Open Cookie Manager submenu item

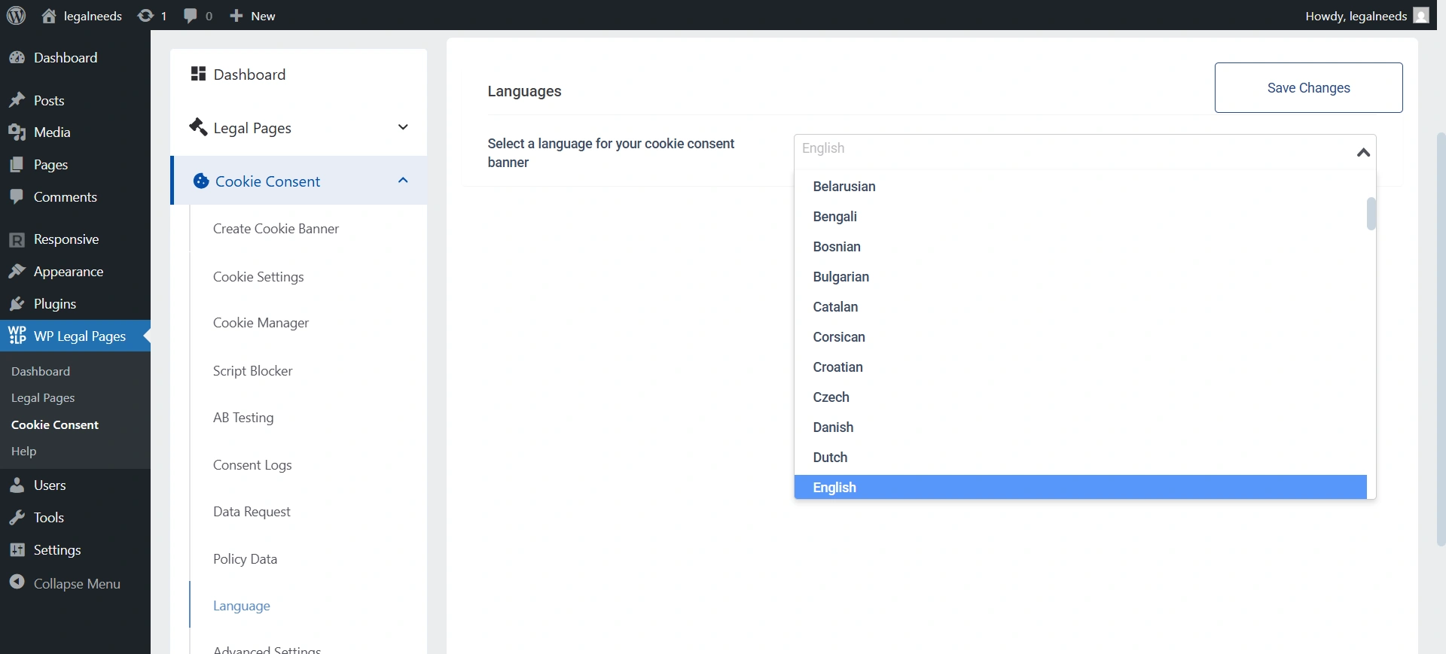click(261, 323)
